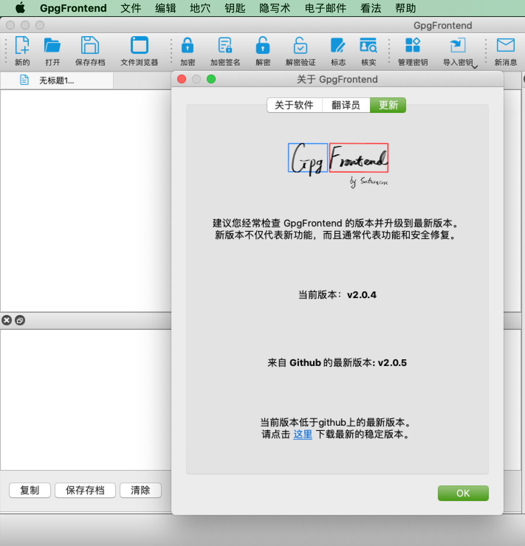525x546 pixels.
Task: Verify signature with 核实 icon
Action: (x=368, y=51)
